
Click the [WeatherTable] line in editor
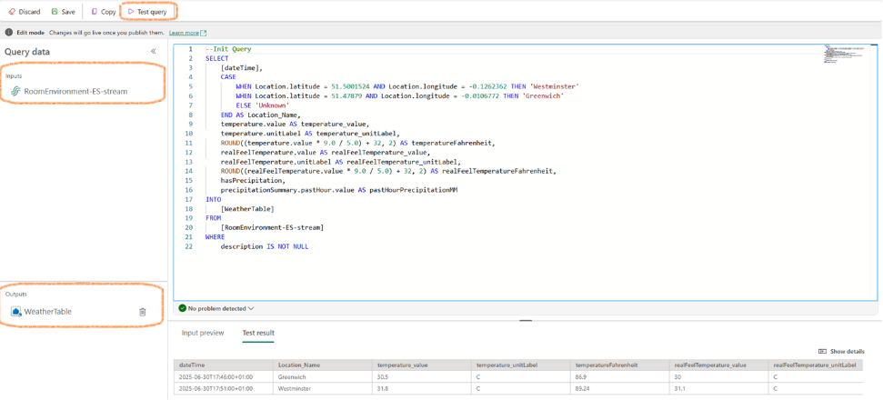[x=247, y=209]
